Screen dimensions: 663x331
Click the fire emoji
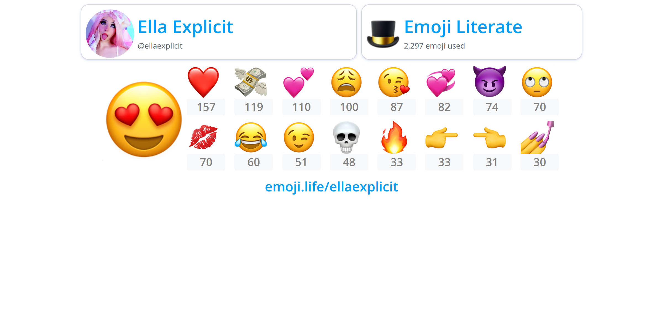[x=394, y=137]
